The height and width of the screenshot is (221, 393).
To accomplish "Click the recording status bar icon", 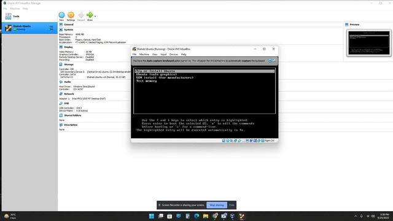I will 251,141.
